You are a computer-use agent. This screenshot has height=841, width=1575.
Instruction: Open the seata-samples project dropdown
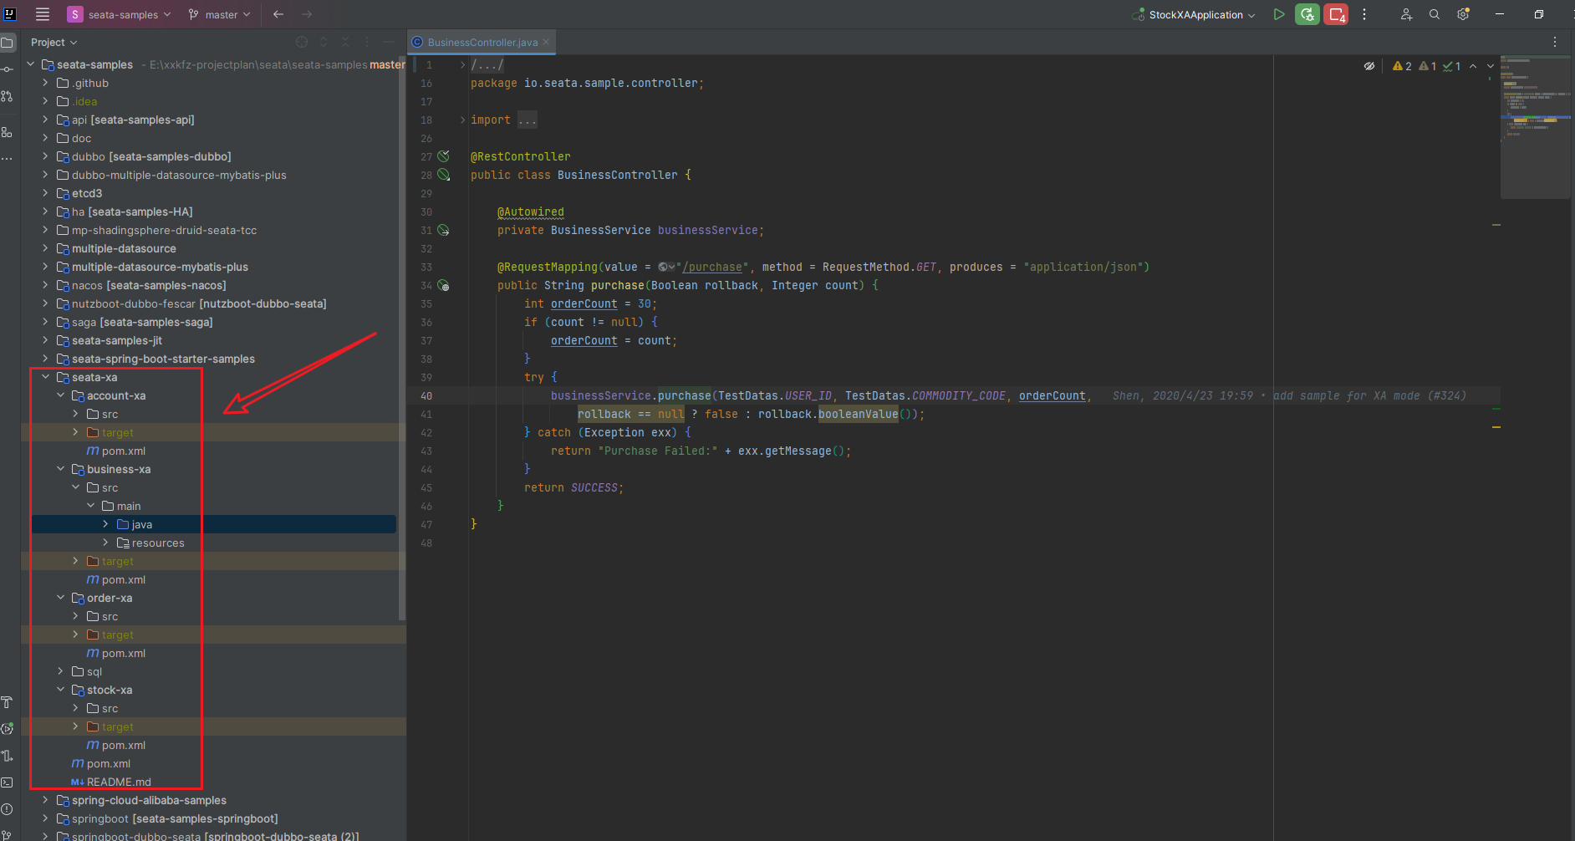click(120, 14)
